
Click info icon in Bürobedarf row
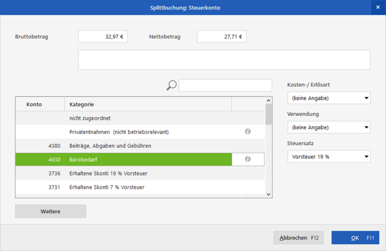click(x=248, y=159)
